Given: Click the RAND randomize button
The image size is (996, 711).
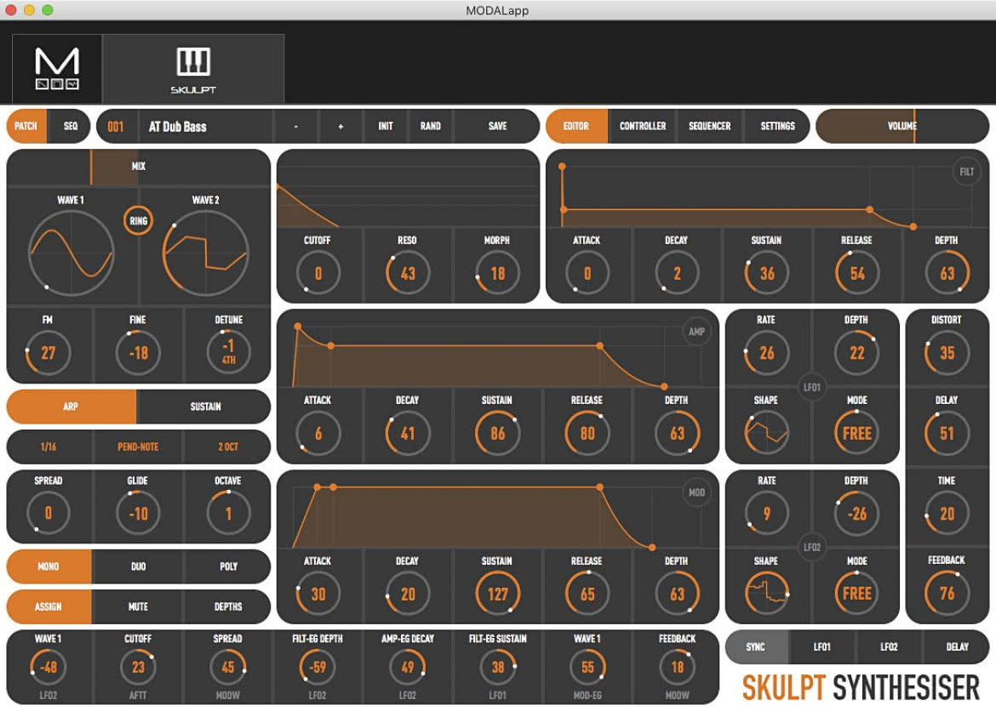Looking at the screenshot, I should click(x=431, y=127).
